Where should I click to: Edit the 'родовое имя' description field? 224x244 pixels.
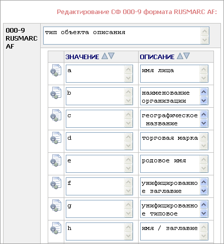click(174, 164)
